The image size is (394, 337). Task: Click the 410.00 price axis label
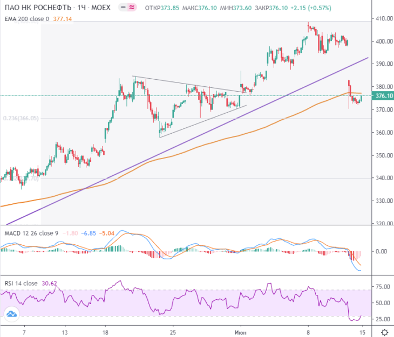[384, 18]
